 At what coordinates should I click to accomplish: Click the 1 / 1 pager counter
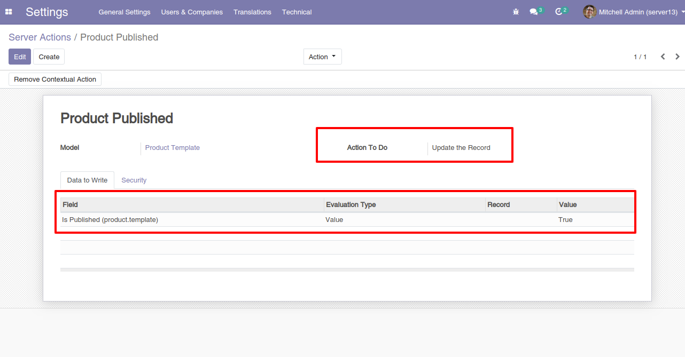(x=640, y=57)
